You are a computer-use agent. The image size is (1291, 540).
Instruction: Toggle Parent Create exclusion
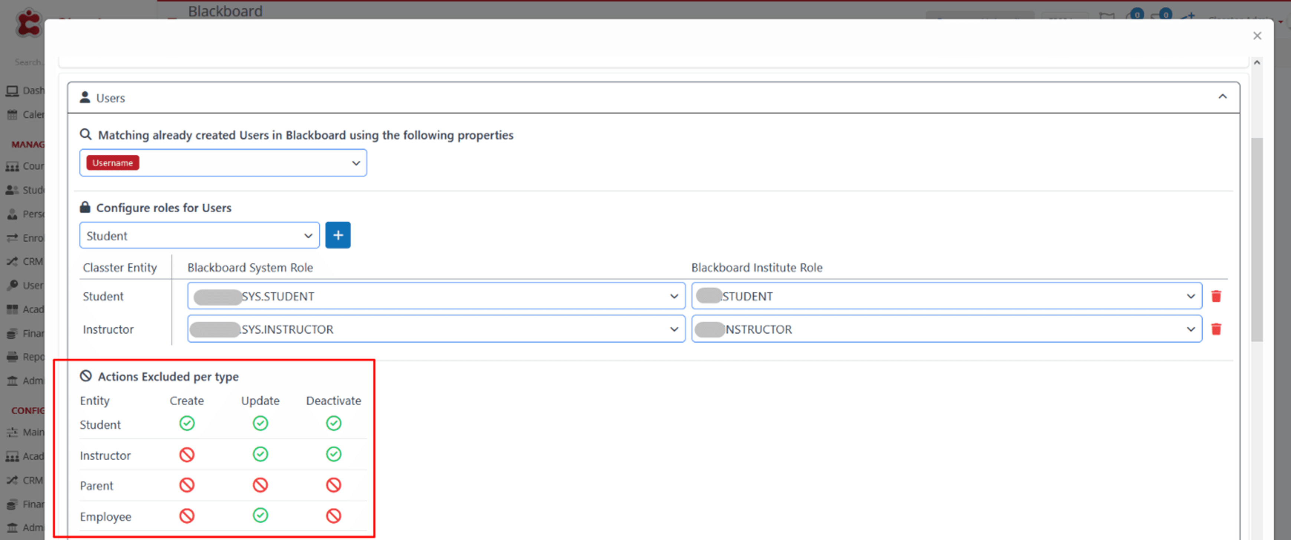tap(187, 485)
